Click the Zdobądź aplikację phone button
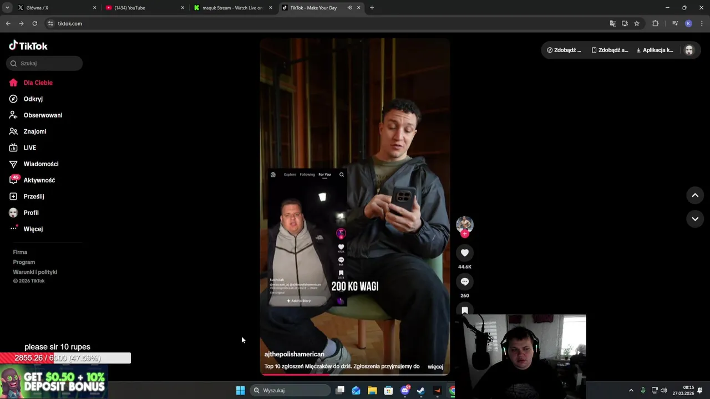 click(x=610, y=50)
